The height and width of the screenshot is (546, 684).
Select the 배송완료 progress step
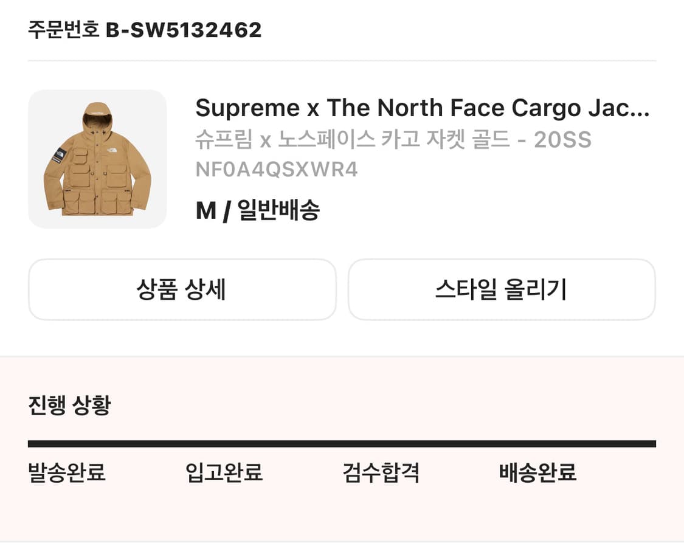click(x=537, y=473)
